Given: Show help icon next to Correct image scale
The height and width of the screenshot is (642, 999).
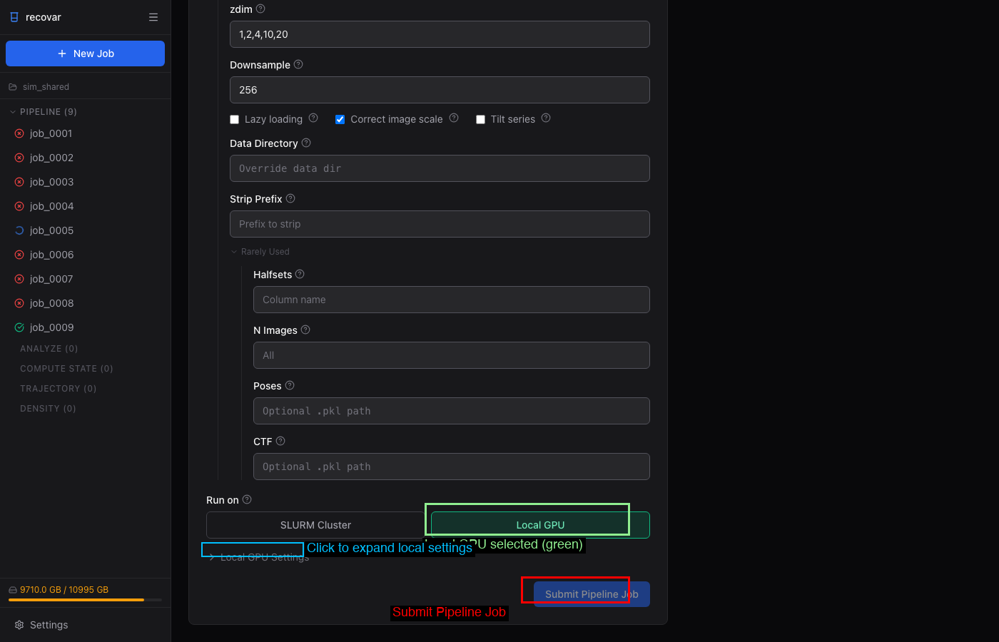Looking at the screenshot, I should coord(454,118).
